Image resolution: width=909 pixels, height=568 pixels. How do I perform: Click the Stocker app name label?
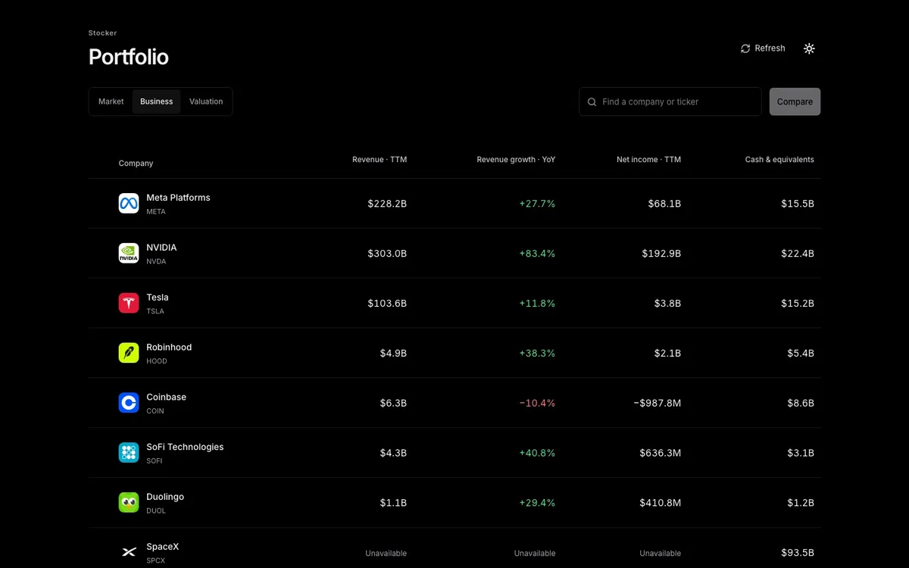click(x=102, y=33)
